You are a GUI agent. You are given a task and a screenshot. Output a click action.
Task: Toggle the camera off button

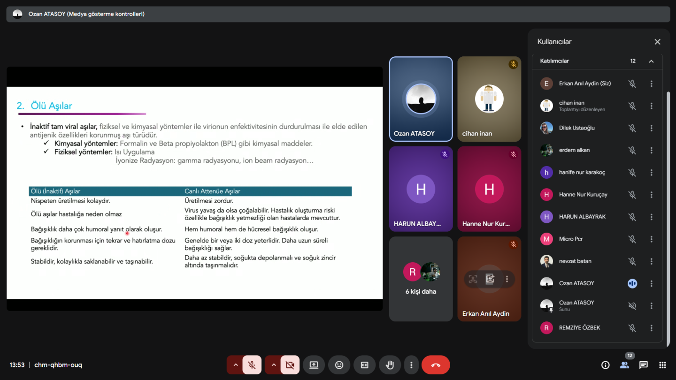[290, 365]
